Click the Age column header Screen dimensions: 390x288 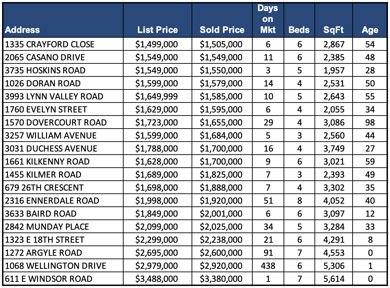tap(370, 30)
